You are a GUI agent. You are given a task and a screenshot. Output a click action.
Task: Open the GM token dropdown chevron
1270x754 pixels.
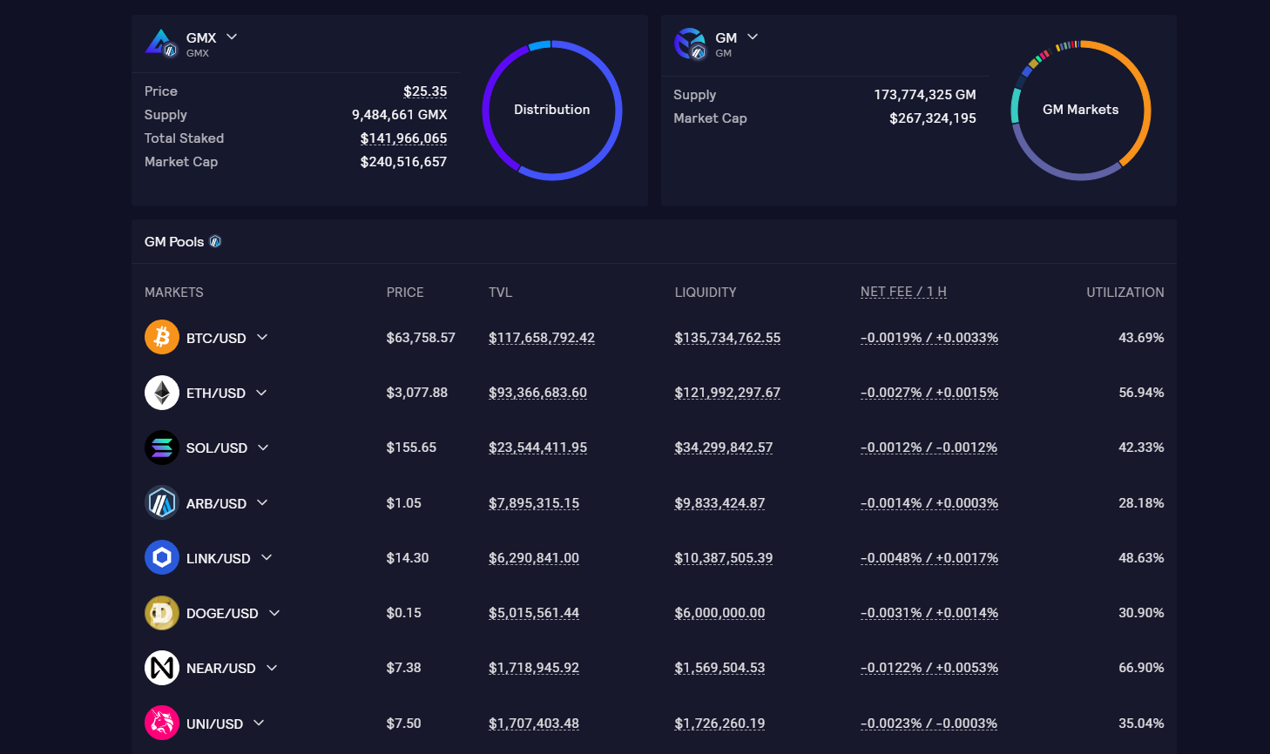tap(753, 37)
